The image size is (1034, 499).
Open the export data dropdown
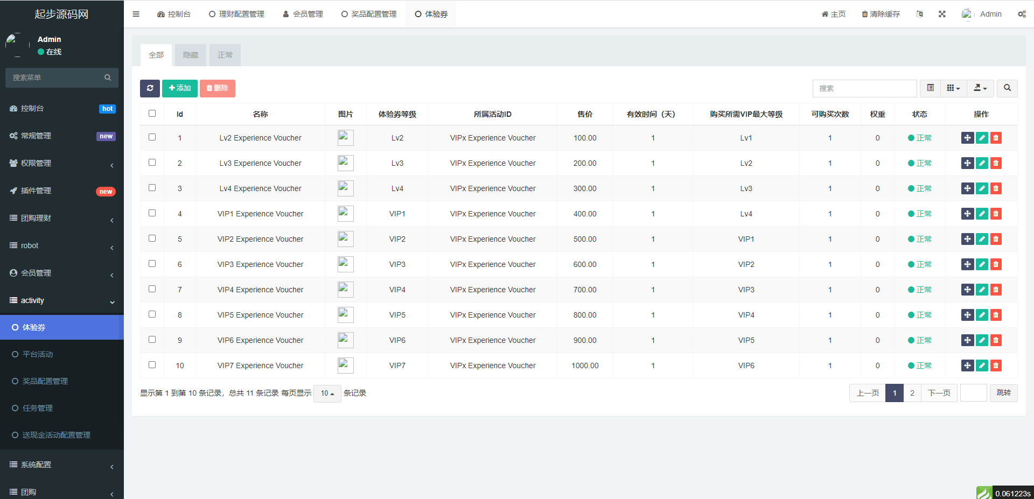(980, 88)
